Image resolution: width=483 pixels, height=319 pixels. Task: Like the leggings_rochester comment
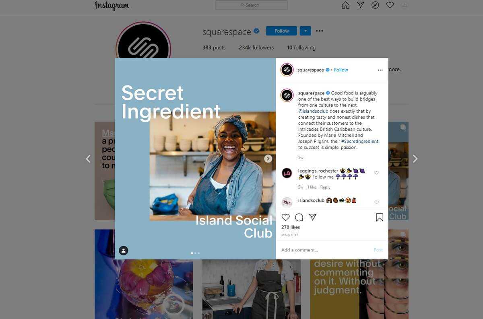click(377, 173)
